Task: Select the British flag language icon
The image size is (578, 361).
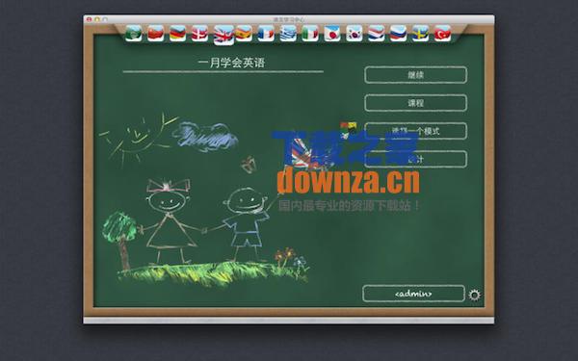Action: pyautogui.click(x=223, y=35)
